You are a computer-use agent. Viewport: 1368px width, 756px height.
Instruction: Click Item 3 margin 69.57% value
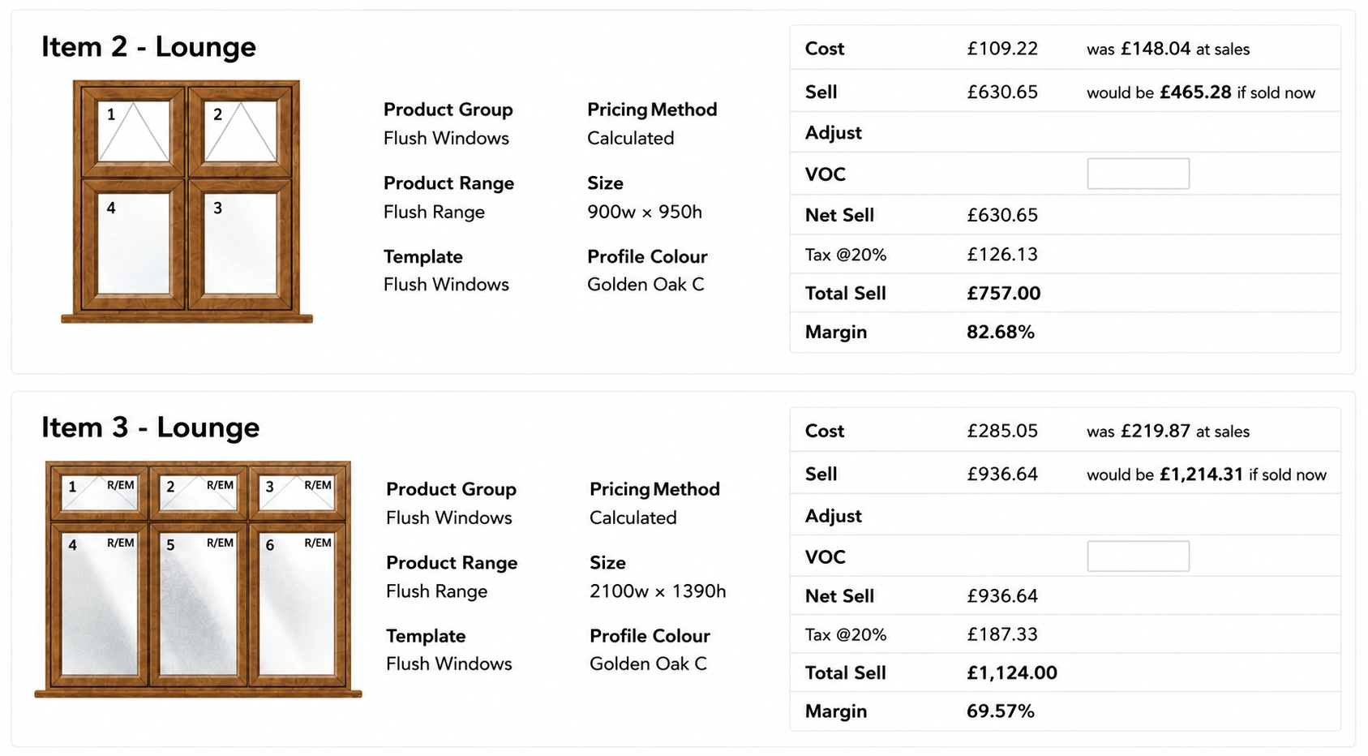pos(1001,711)
